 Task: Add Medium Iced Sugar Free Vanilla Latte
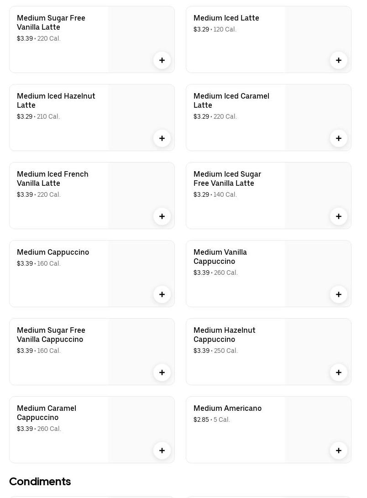pyautogui.click(x=339, y=216)
